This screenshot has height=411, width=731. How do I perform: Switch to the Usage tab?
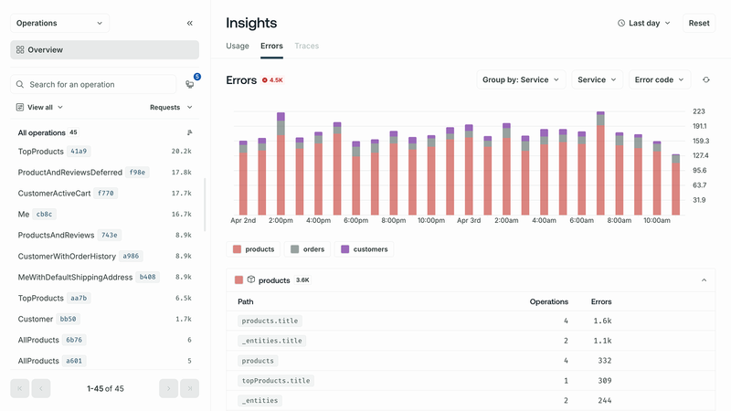238,46
